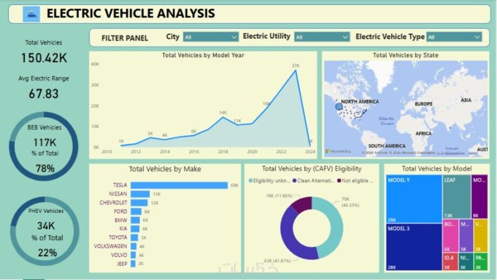Select the red ID.4 treemap tile
Screen dimensions: 497x280
pos(451,262)
